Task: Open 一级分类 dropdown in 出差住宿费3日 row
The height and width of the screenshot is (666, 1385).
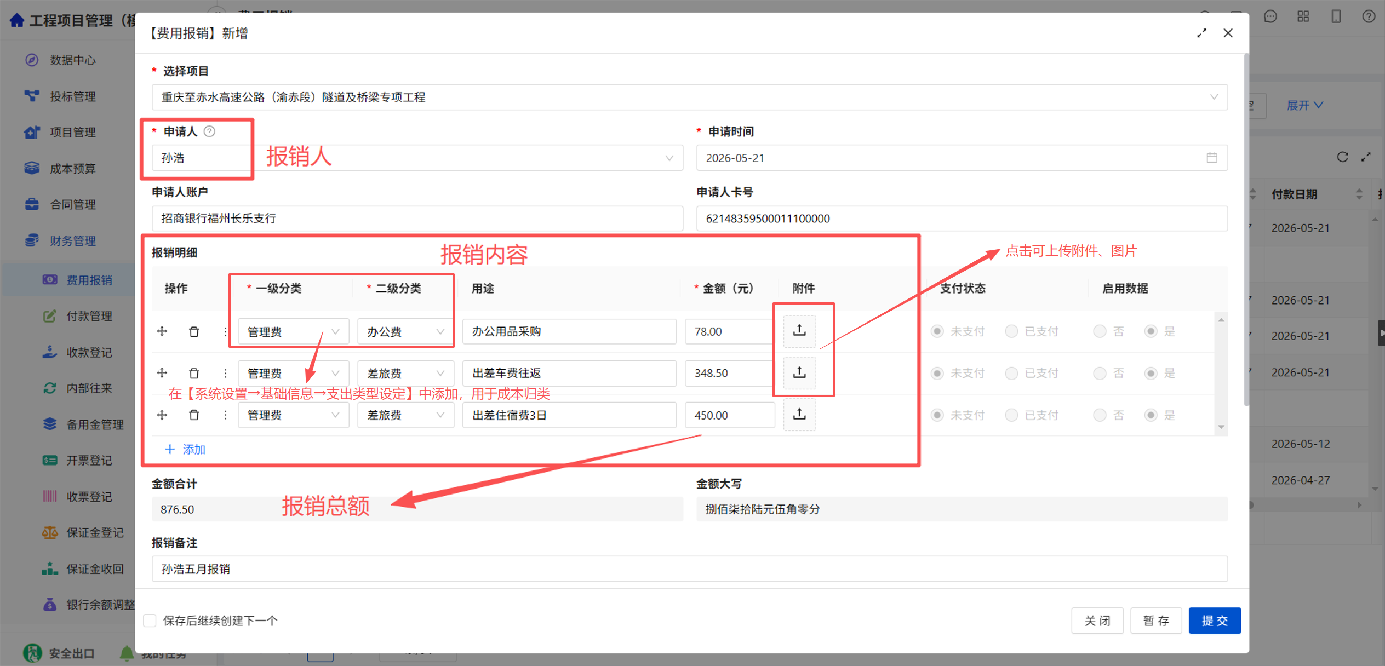Action: (294, 415)
